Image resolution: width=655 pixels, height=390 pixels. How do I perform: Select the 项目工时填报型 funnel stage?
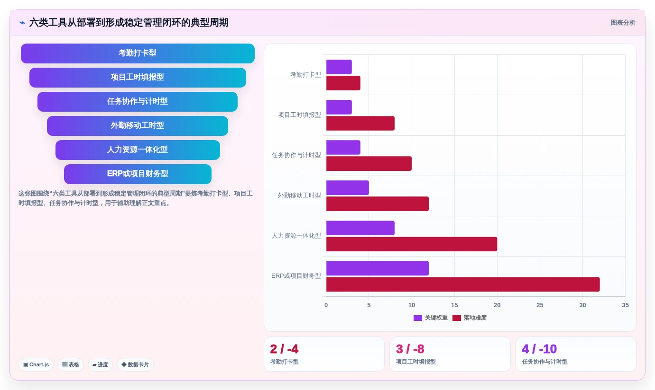pos(138,78)
